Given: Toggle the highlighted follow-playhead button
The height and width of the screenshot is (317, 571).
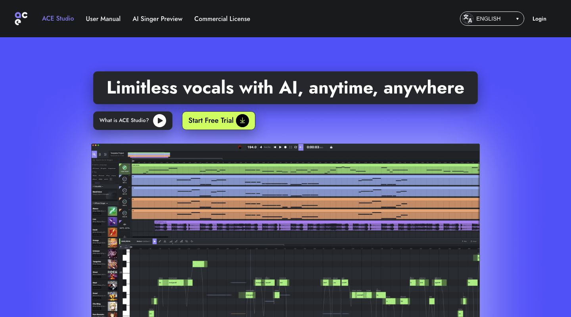Looking at the screenshot, I should pos(301,147).
